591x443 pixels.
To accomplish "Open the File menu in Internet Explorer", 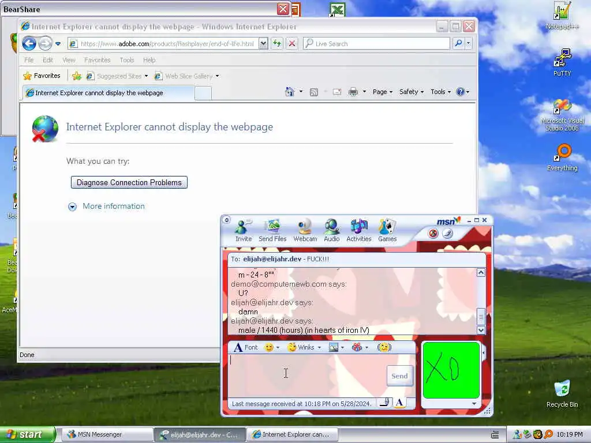I will coord(29,60).
